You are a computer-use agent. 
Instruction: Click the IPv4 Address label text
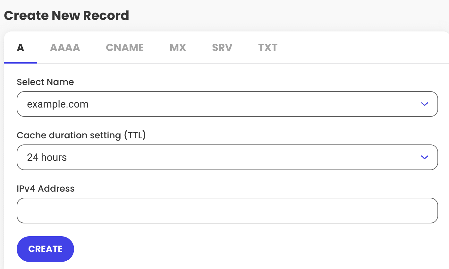coord(45,189)
